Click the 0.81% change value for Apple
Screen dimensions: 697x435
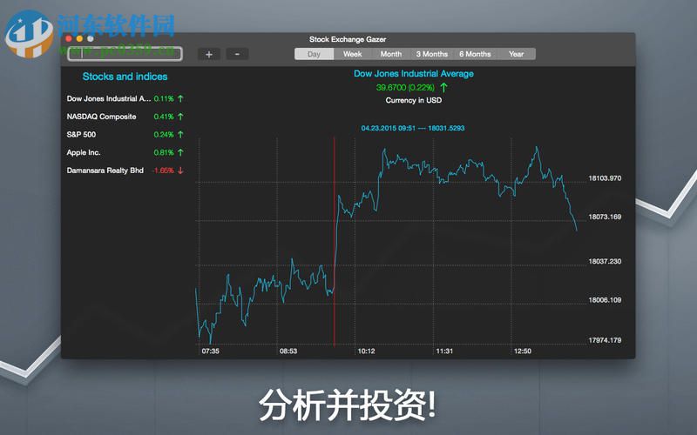tap(164, 152)
